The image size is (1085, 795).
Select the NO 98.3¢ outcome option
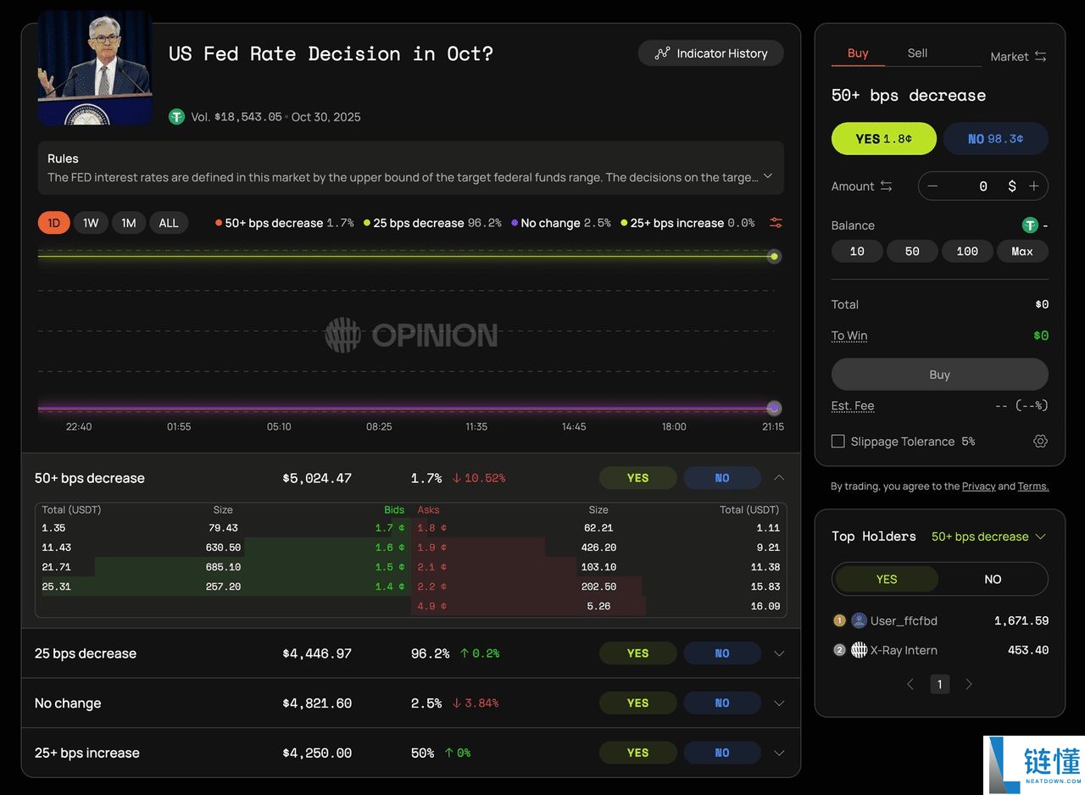coord(995,139)
